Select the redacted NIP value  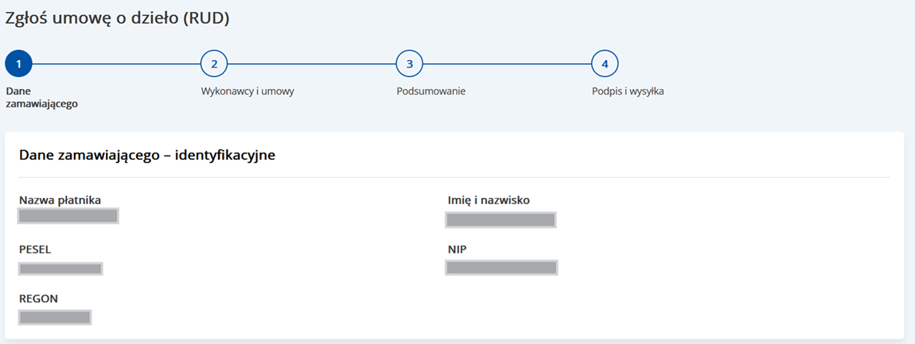pyautogui.click(x=501, y=268)
